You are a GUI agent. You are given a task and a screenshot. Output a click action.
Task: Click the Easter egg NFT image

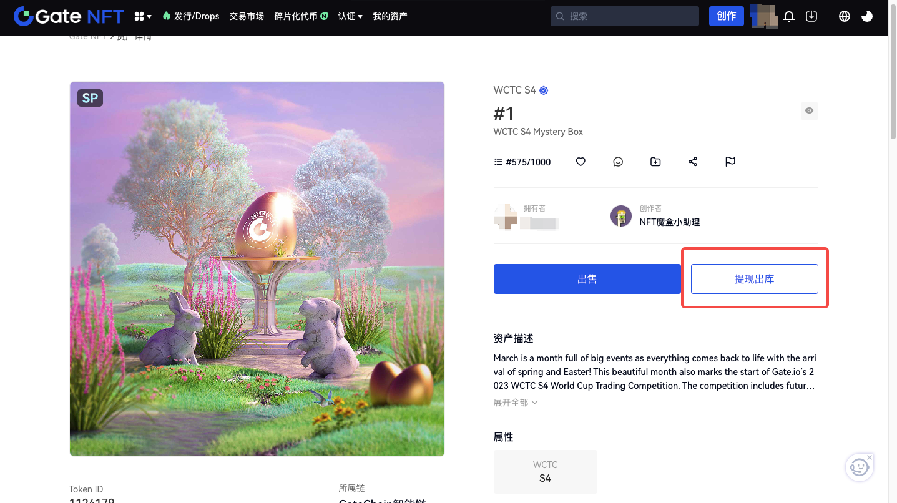(257, 268)
